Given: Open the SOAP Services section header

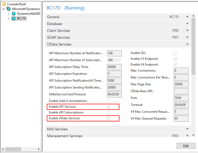Looking at the screenshot, I should pos(58,37).
